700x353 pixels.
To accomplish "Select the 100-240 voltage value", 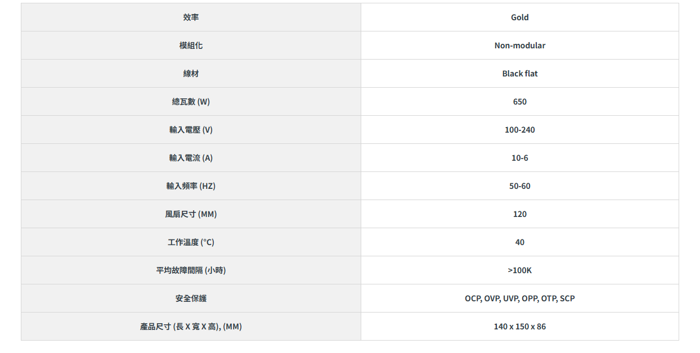I will pyautogui.click(x=519, y=130).
